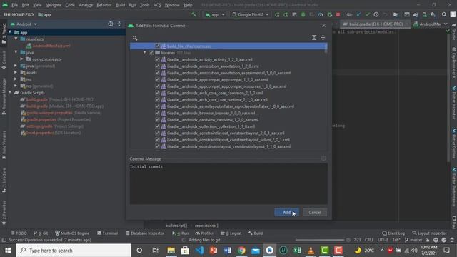The height and width of the screenshot is (257, 457).
Task: Uncheck Gradle annotation_annotation_1_2_0 checkbox
Action: 157,66
